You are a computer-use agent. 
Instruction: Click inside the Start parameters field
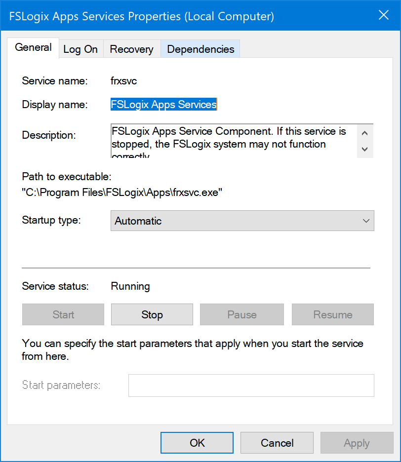click(251, 385)
